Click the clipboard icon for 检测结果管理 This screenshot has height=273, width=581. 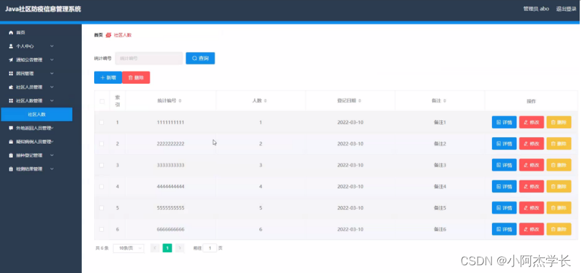point(11,169)
